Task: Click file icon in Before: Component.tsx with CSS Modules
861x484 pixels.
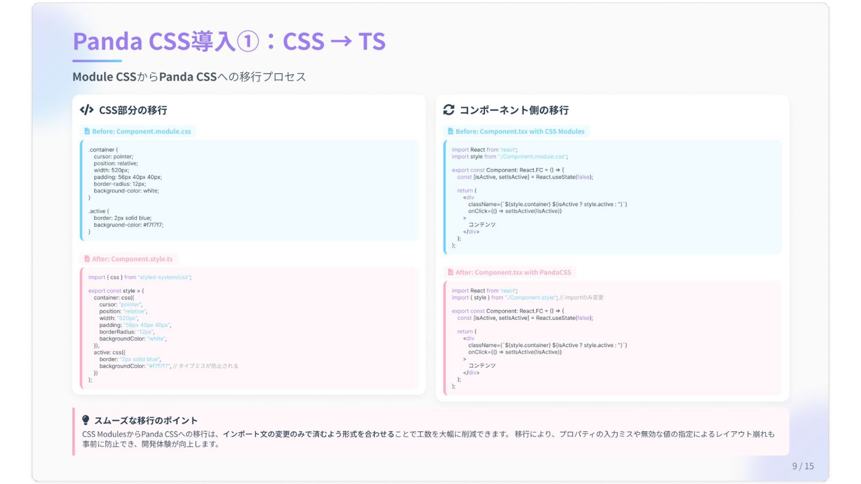Action: pos(450,131)
